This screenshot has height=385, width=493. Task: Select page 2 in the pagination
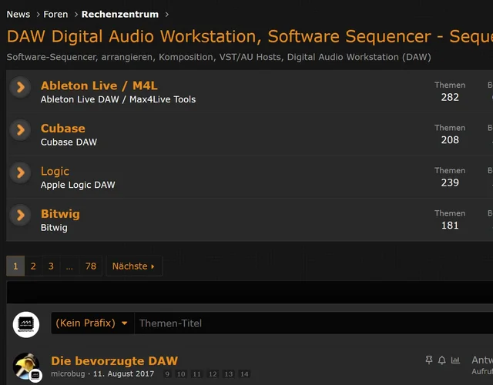pos(33,266)
